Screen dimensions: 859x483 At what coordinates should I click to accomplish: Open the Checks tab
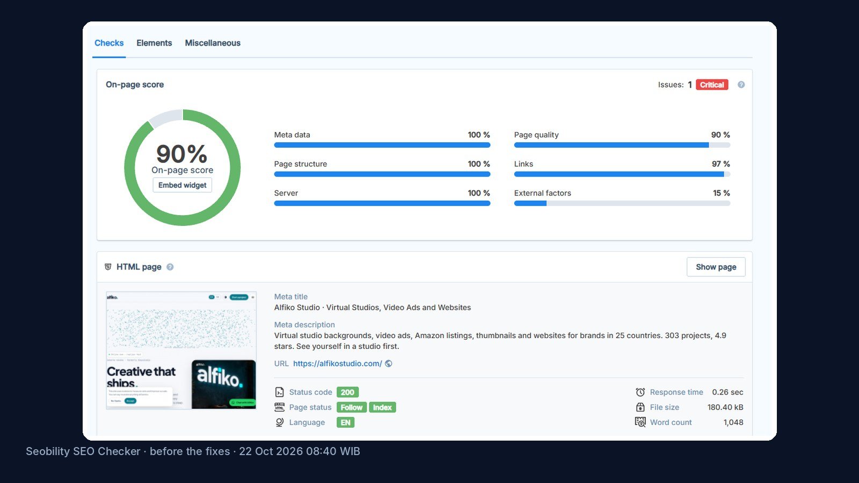click(x=109, y=43)
